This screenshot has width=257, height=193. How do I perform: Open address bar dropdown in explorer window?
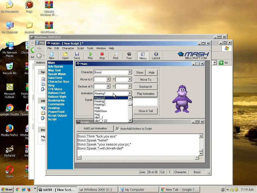(215, 63)
